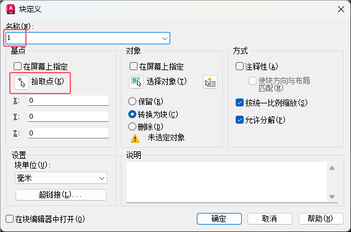Image resolution: width=351 pixels, height=232 pixels.
Task: Toggle 在块编辑器中打开(O) checkbox
Action: click(9, 219)
